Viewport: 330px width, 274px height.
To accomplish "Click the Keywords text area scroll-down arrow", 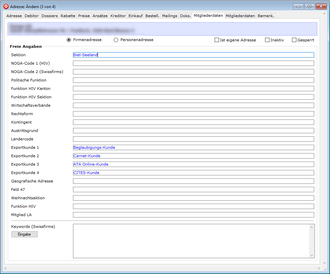I will 312,255.
